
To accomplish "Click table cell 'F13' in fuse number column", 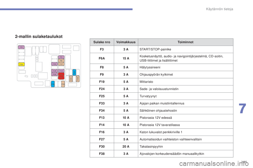I will tap(102, 118).
